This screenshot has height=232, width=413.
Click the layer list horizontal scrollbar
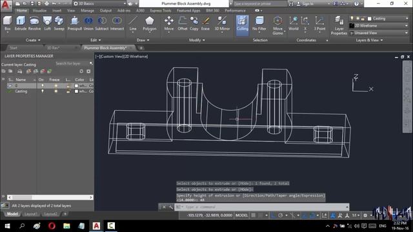pos(50,197)
